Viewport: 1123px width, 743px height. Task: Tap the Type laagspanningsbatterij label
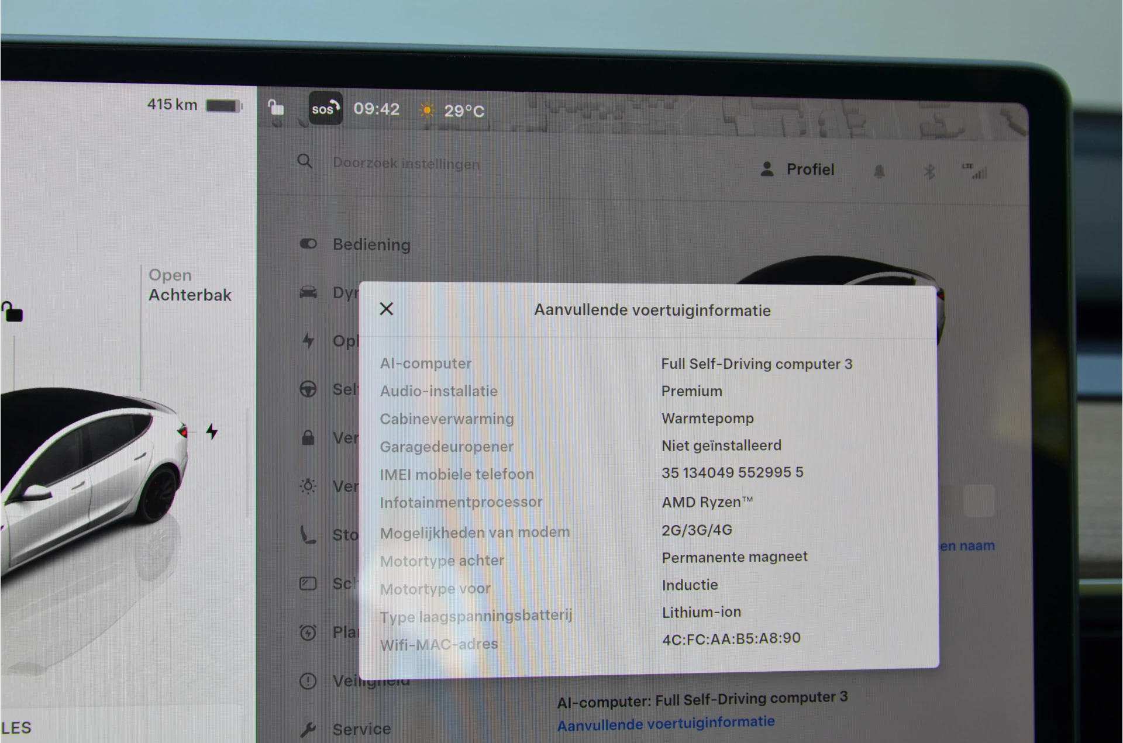tap(476, 616)
